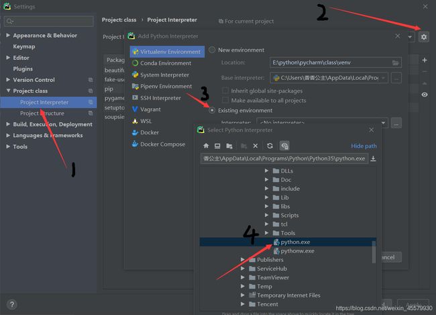
Task: Expand Appearance & Behavior settings
Action: [x=8, y=35]
